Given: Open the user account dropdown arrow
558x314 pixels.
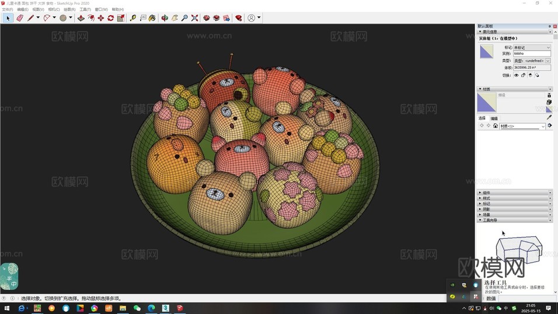Looking at the screenshot, I should [259, 18].
